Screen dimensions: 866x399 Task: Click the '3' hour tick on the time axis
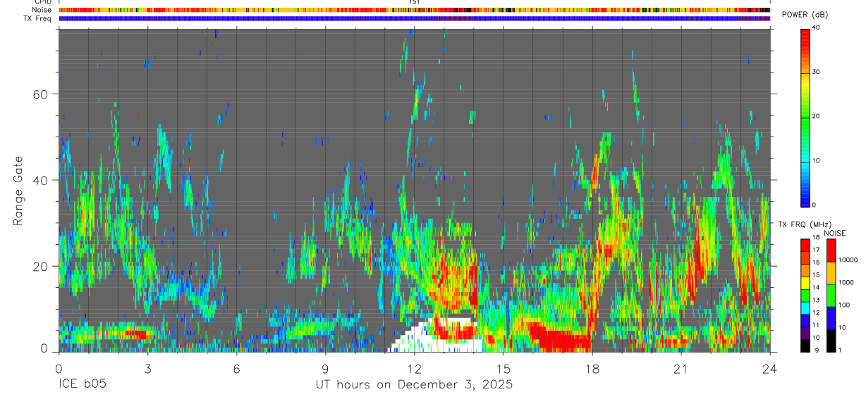(x=147, y=369)
